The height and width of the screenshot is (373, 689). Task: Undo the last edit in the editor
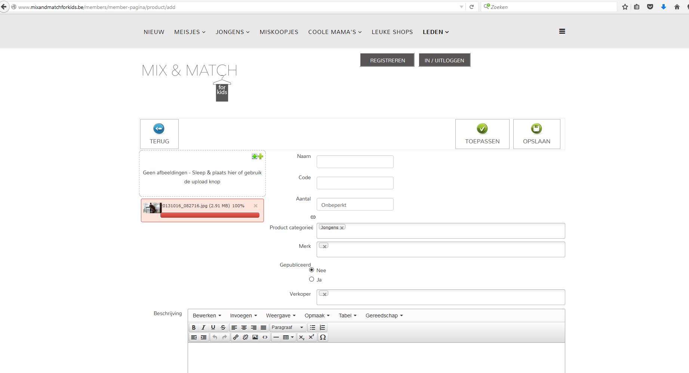pyautogui.click(x=215, y=337)
